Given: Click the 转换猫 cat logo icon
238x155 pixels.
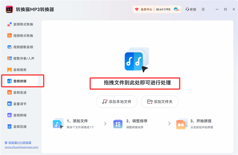Looking at the screenshot, I should (9, 10).
